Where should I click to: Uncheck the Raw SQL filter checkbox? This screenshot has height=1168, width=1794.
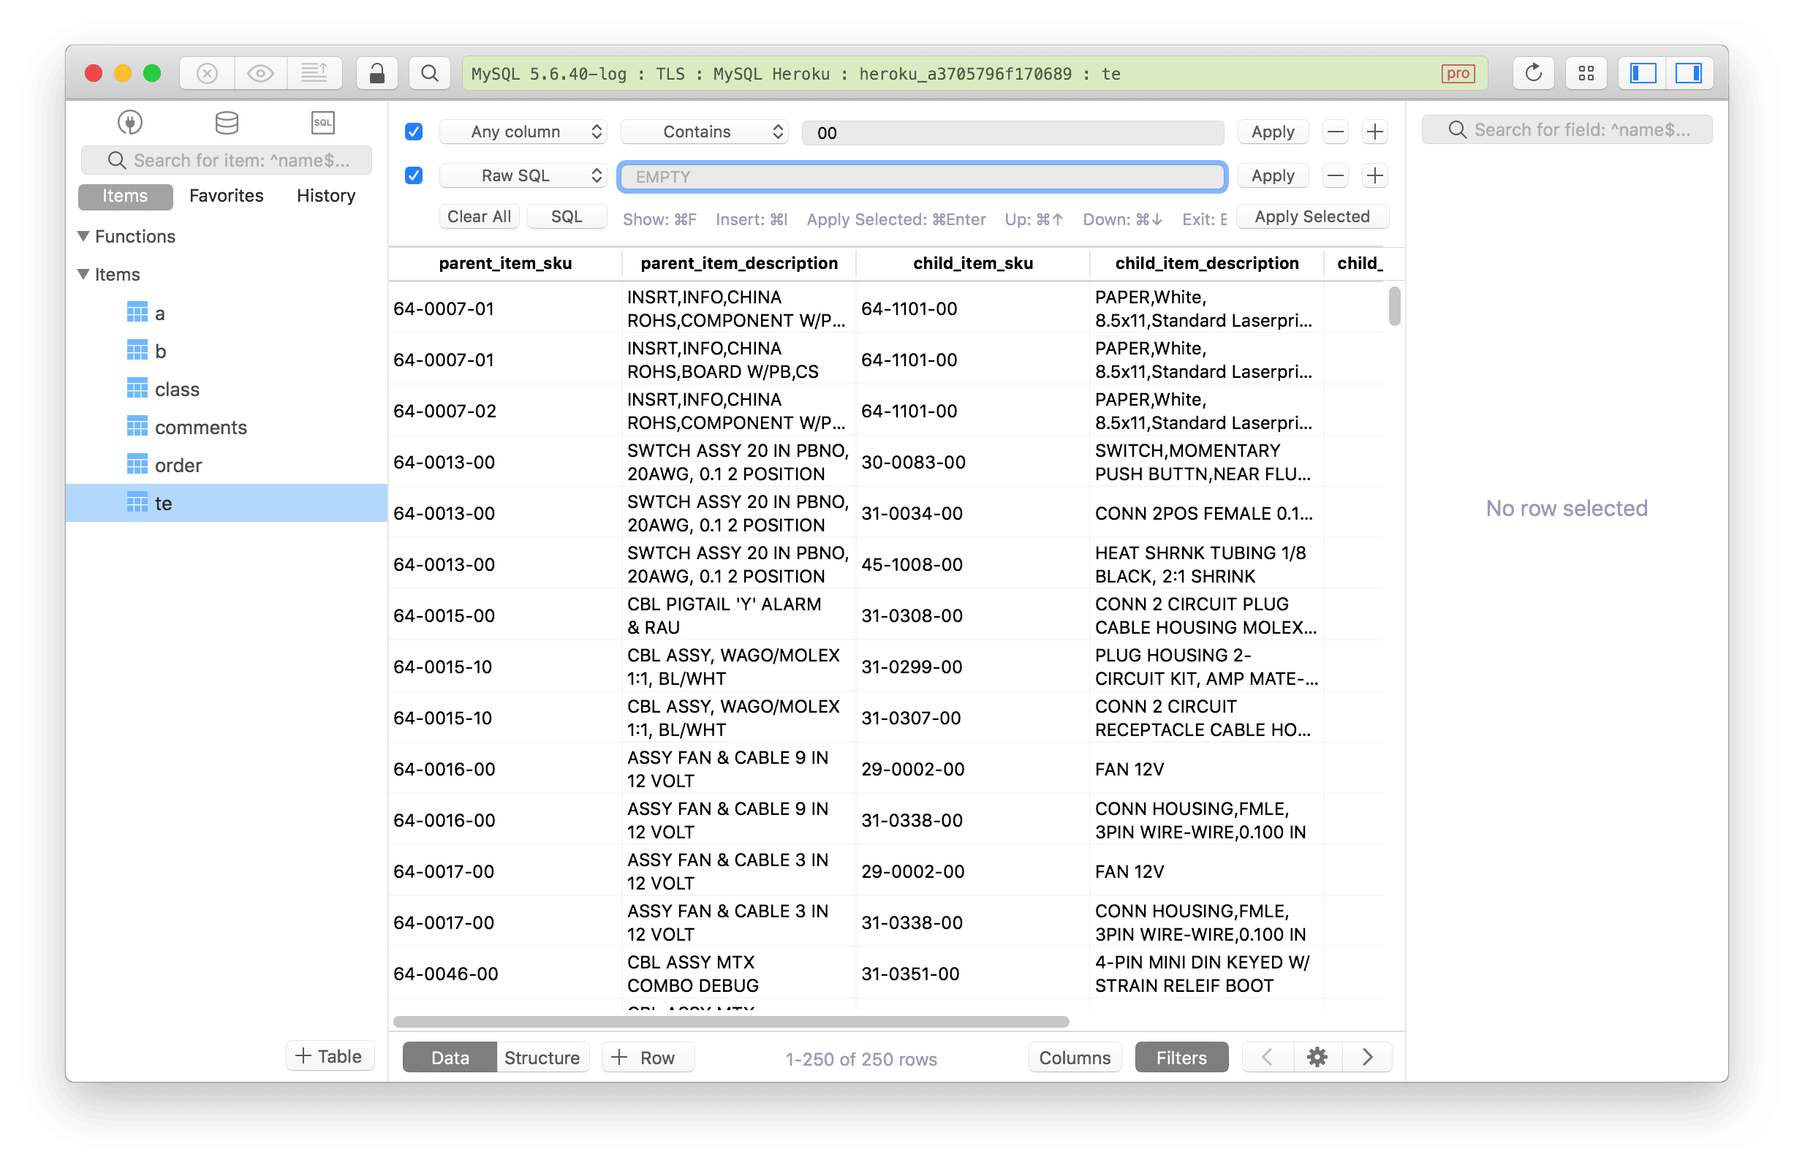pyautogui.click(x=414, y=175)
